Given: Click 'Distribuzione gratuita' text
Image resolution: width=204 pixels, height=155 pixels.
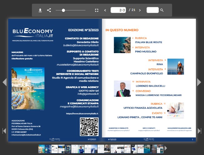Looking at the screenshot, I should (x=22, y=59).
